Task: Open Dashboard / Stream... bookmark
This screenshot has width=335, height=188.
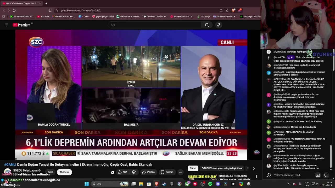Action: pos(129,16)
